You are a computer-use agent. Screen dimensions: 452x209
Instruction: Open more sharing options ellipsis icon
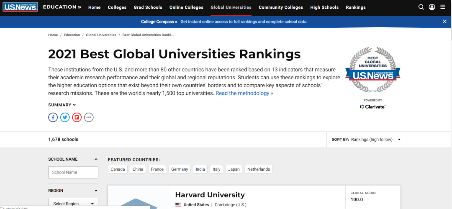click(89, 117)
